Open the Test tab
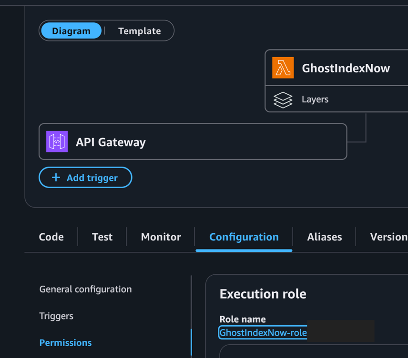Image resolution: width=408 pixels, height=358 pixels. coord(102,237)
